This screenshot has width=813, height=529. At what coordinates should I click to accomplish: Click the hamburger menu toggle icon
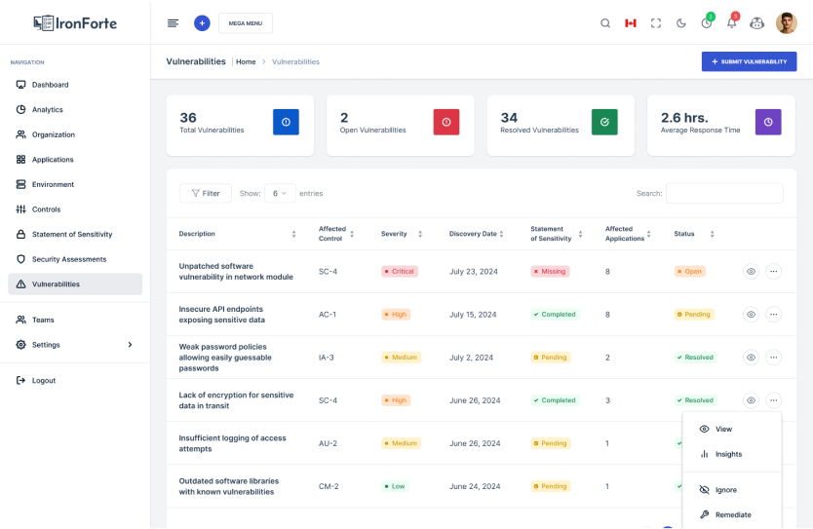click(x=174, y=23)
